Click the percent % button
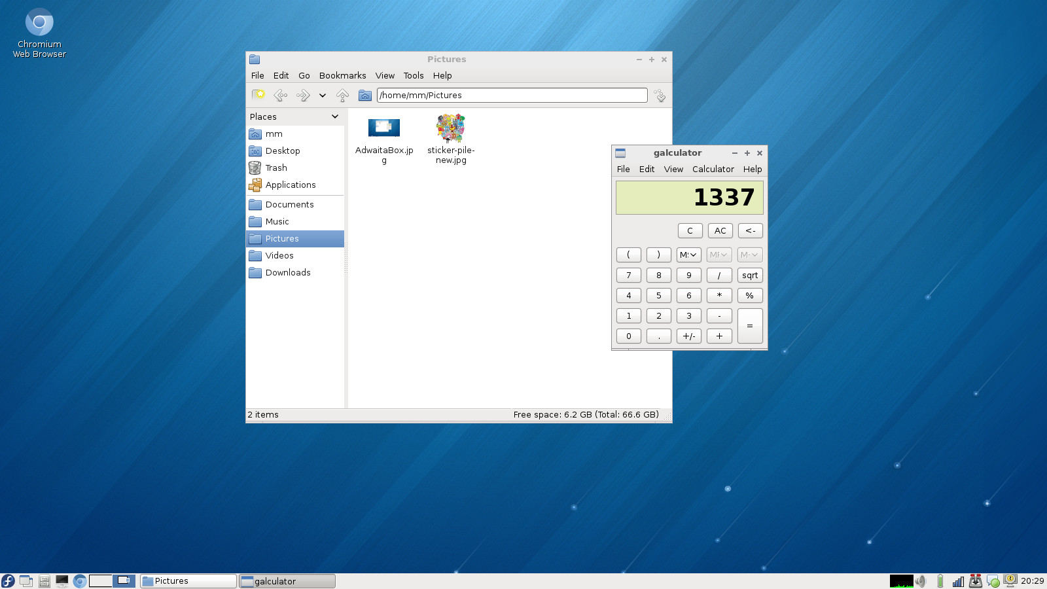This screenshot has width=1047, height=589. click(x=750, y=295)
